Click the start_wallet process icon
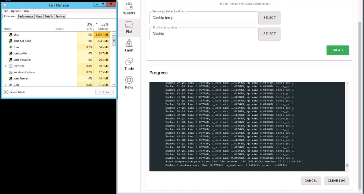Viewport: 364px width, 194px height. pyautogui.click(x=11, y=53)
